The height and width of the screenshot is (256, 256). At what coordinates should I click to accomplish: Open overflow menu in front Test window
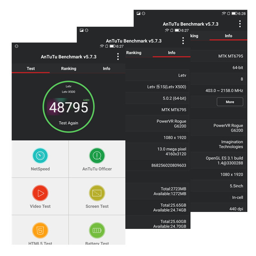point(118,56)
